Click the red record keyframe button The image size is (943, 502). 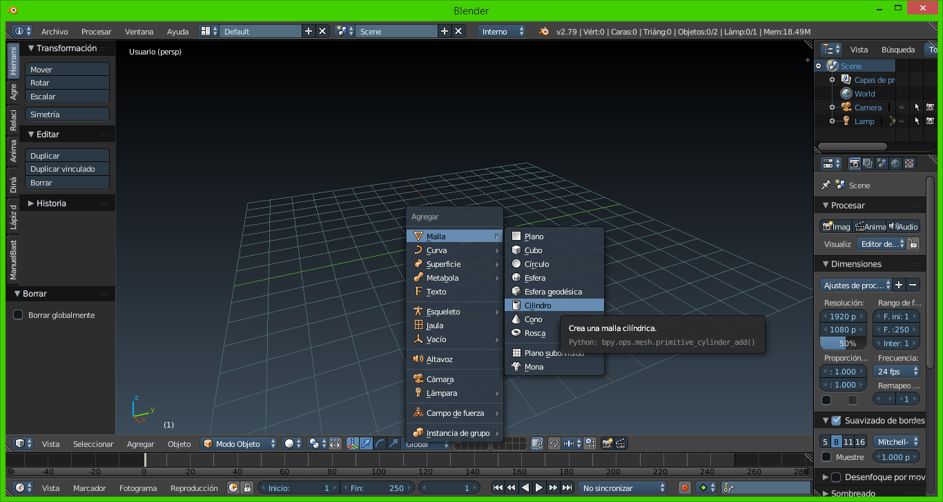(x=684, y=488)
